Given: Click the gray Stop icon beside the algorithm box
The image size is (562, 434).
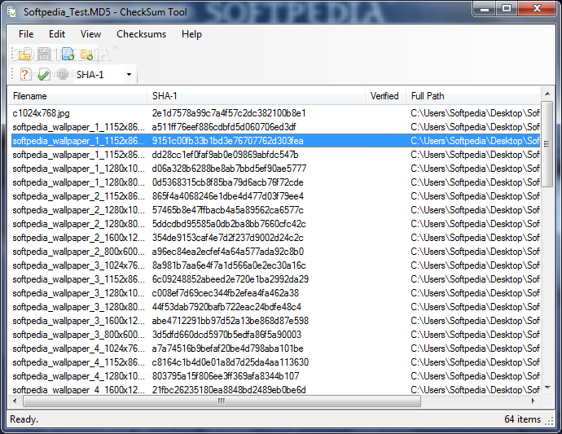Looking at the screenshot, I should click(x=63, y=74).
